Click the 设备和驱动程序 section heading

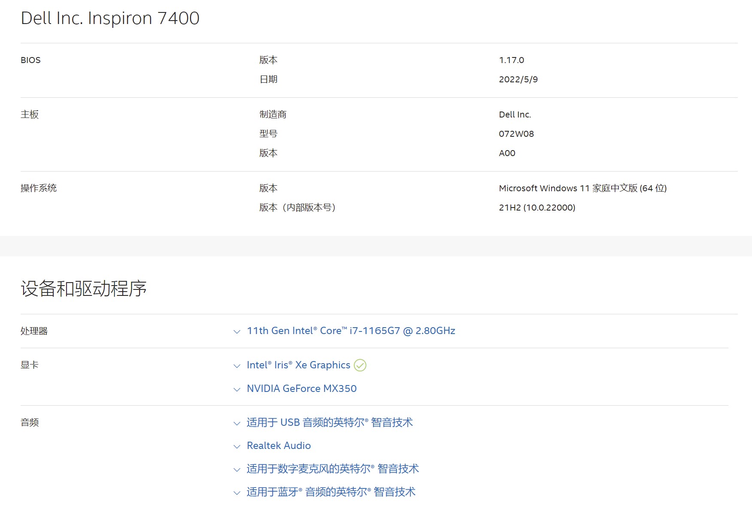pos(84,288)
